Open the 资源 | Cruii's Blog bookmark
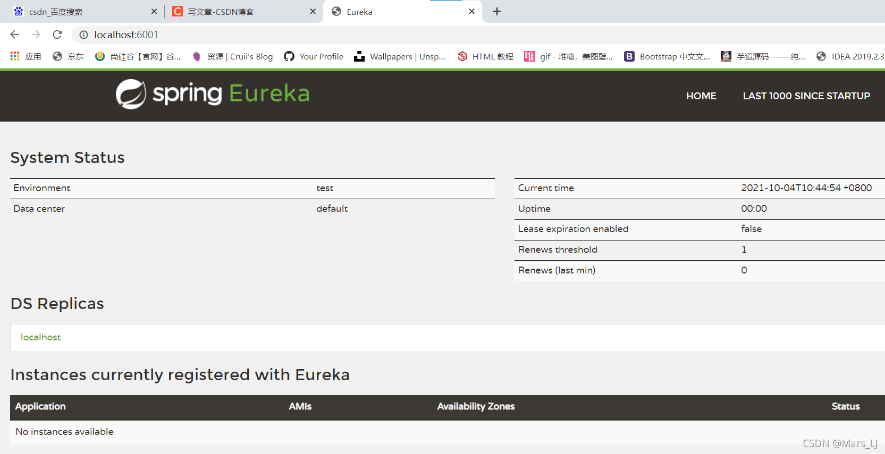Screen dimensions: 885x454 click(x=232, y=56)
